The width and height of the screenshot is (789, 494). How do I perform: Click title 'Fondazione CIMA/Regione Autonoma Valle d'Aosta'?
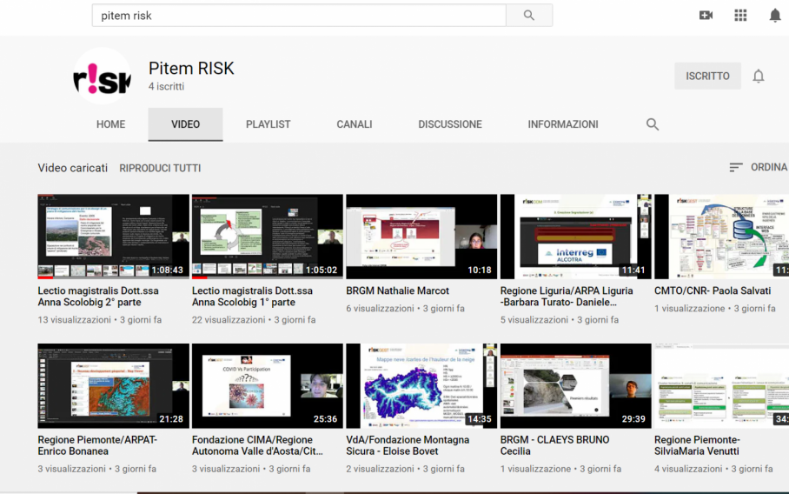click(257, 445)
